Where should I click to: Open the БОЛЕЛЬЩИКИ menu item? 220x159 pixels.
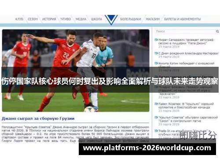click(131, 19)
